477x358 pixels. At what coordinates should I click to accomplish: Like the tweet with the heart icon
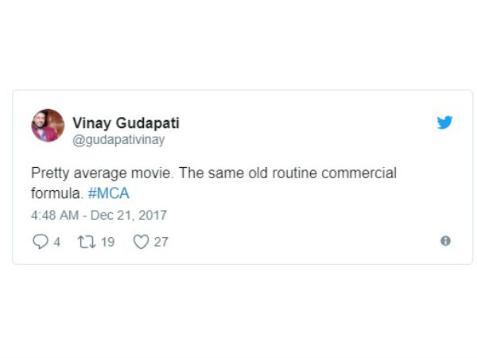pos(141,241)
